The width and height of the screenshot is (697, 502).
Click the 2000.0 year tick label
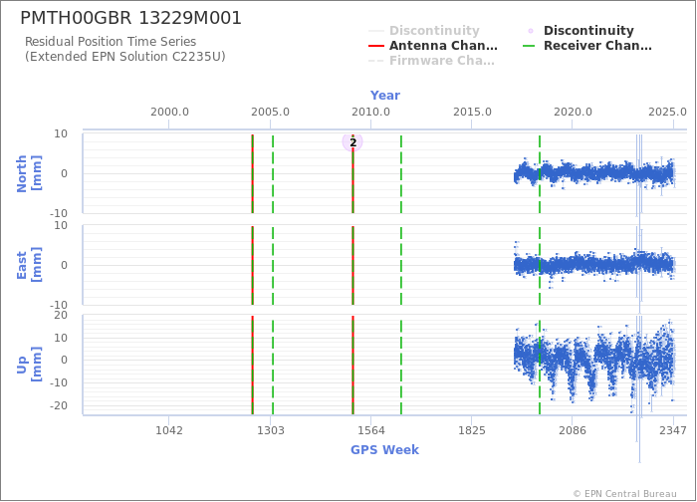click(x=169, y=112)
